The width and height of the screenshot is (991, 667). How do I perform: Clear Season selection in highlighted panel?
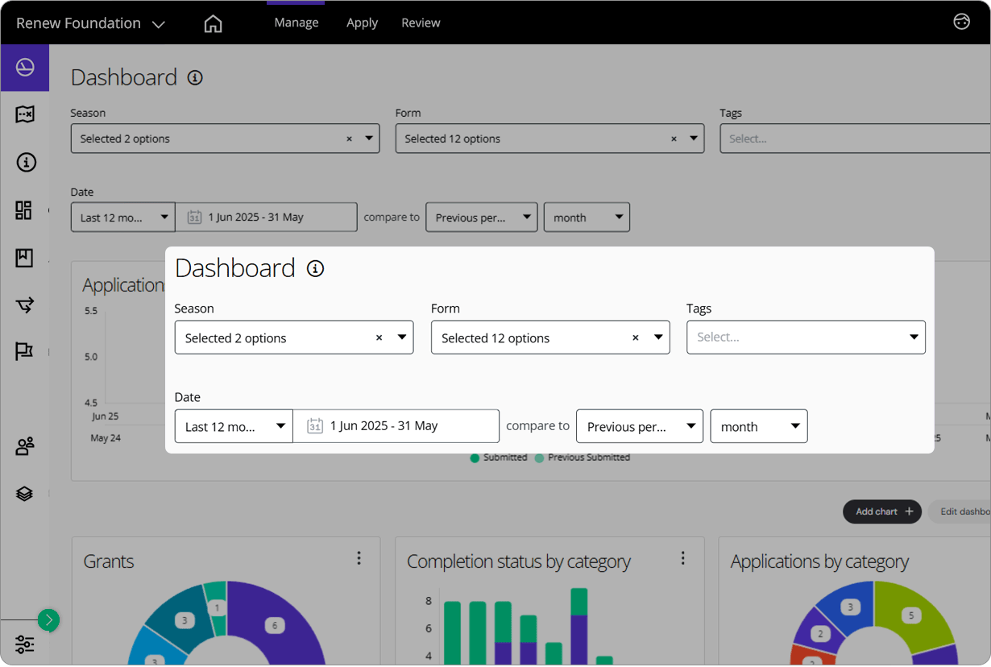(379, 338)
